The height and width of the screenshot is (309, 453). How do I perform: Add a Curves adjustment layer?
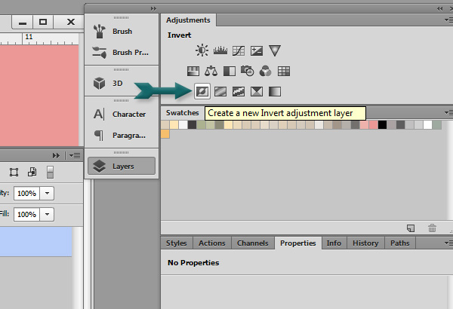[x=239, y=50]
